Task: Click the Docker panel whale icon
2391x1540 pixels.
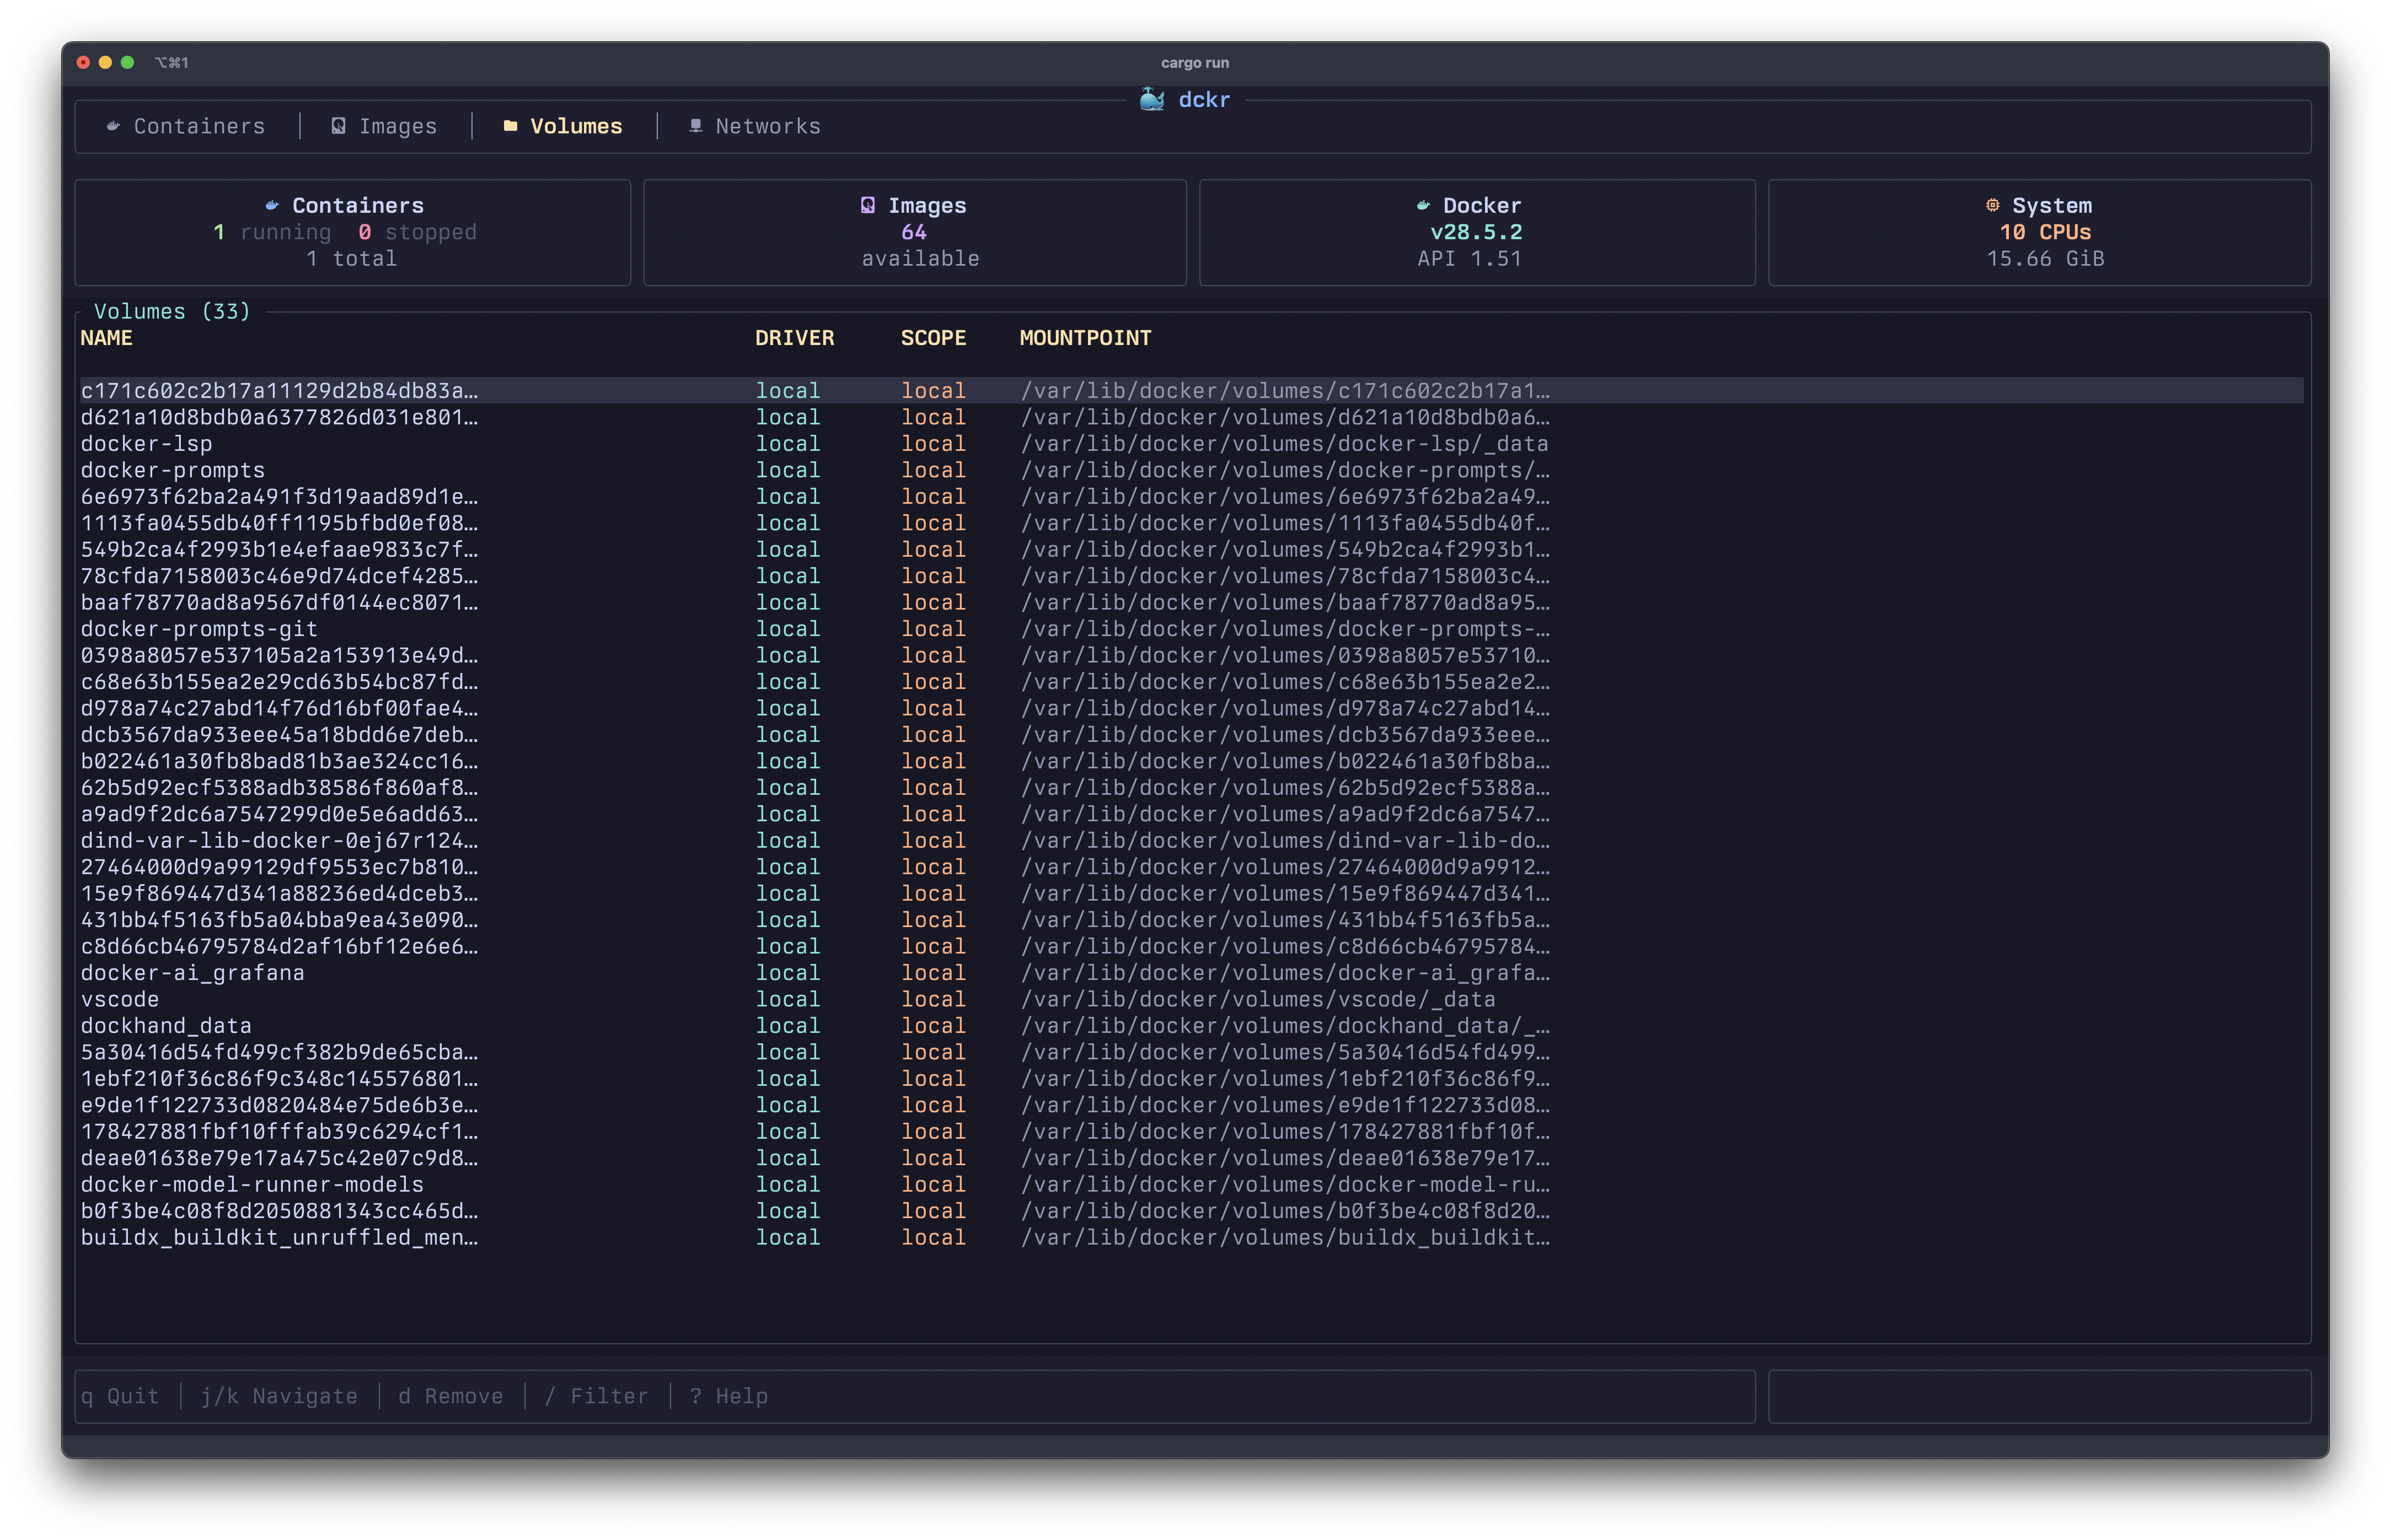Action: 1423,205
